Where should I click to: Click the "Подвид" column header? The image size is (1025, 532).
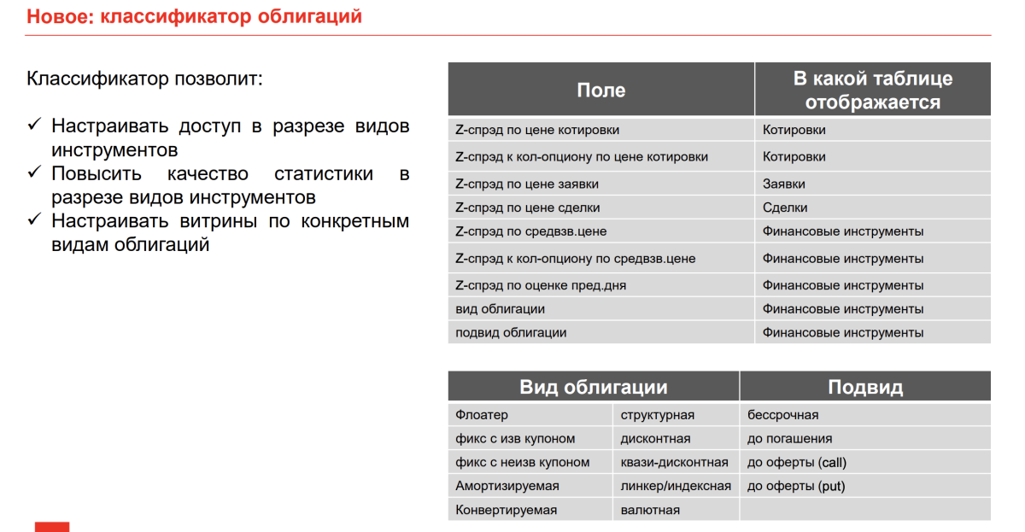click(864, 387)
